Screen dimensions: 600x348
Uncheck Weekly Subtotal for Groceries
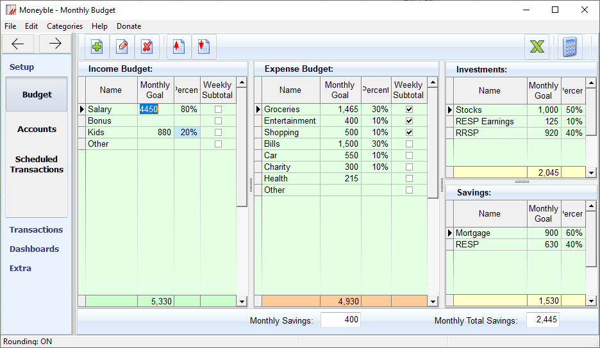409,110
